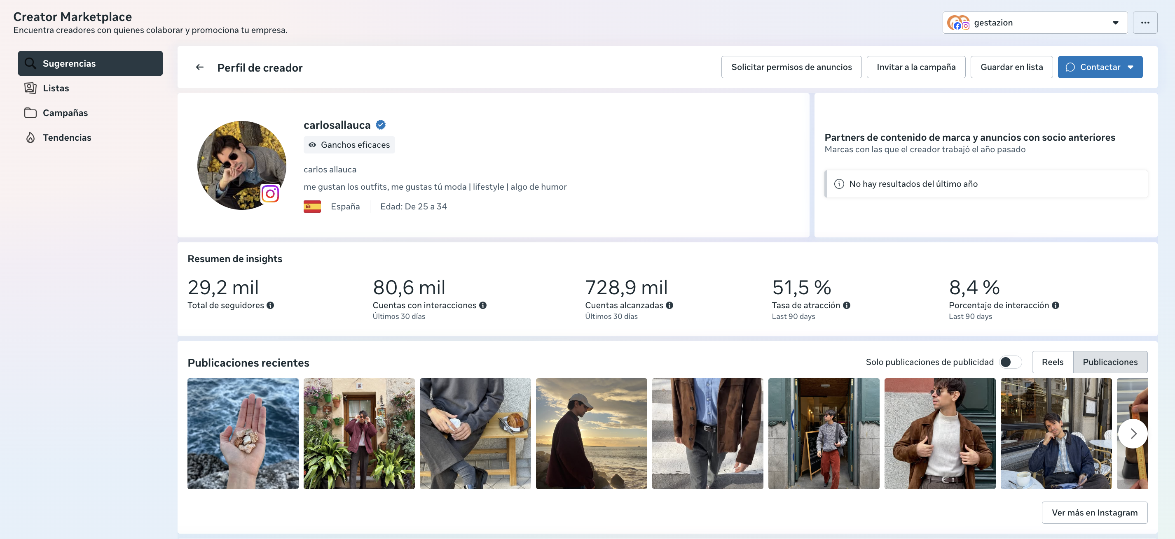Viewport: 1175px width, 539px height.
Task: Click info icon next to Total de seguidores
Action: coord(271,305)
